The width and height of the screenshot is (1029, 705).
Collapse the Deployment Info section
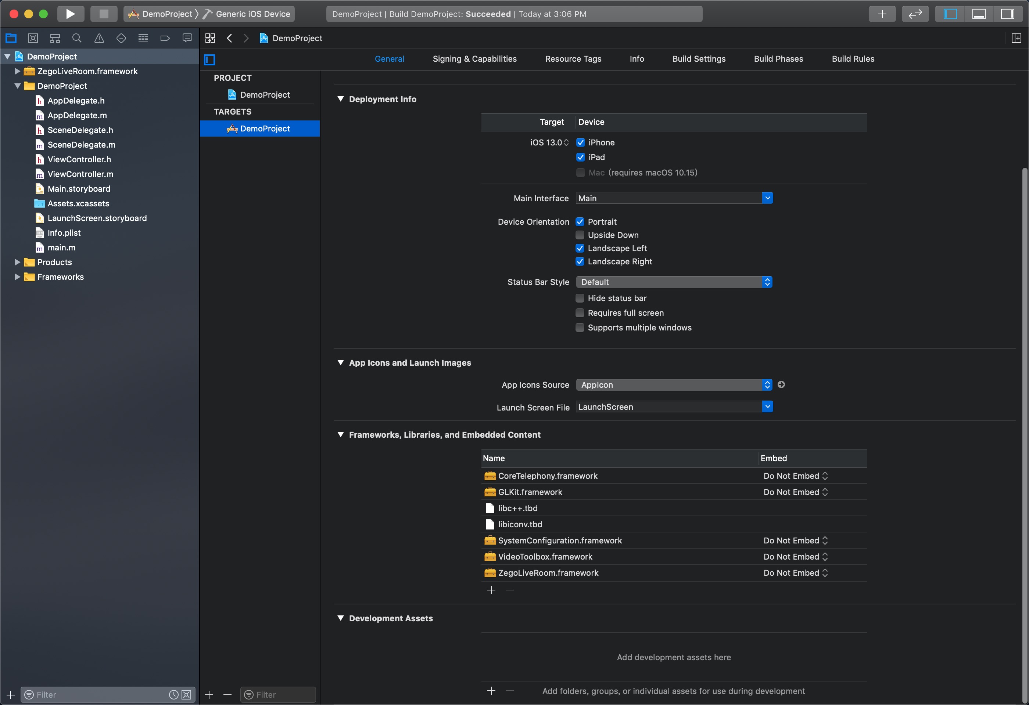pyautogui.click(x=341, y=99)
